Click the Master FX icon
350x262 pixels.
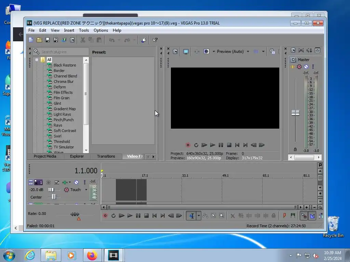pyautogui.click(x=293, y=67)
